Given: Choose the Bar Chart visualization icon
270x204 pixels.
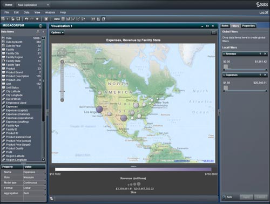Looking at the screenshot, I should [68, 19].
